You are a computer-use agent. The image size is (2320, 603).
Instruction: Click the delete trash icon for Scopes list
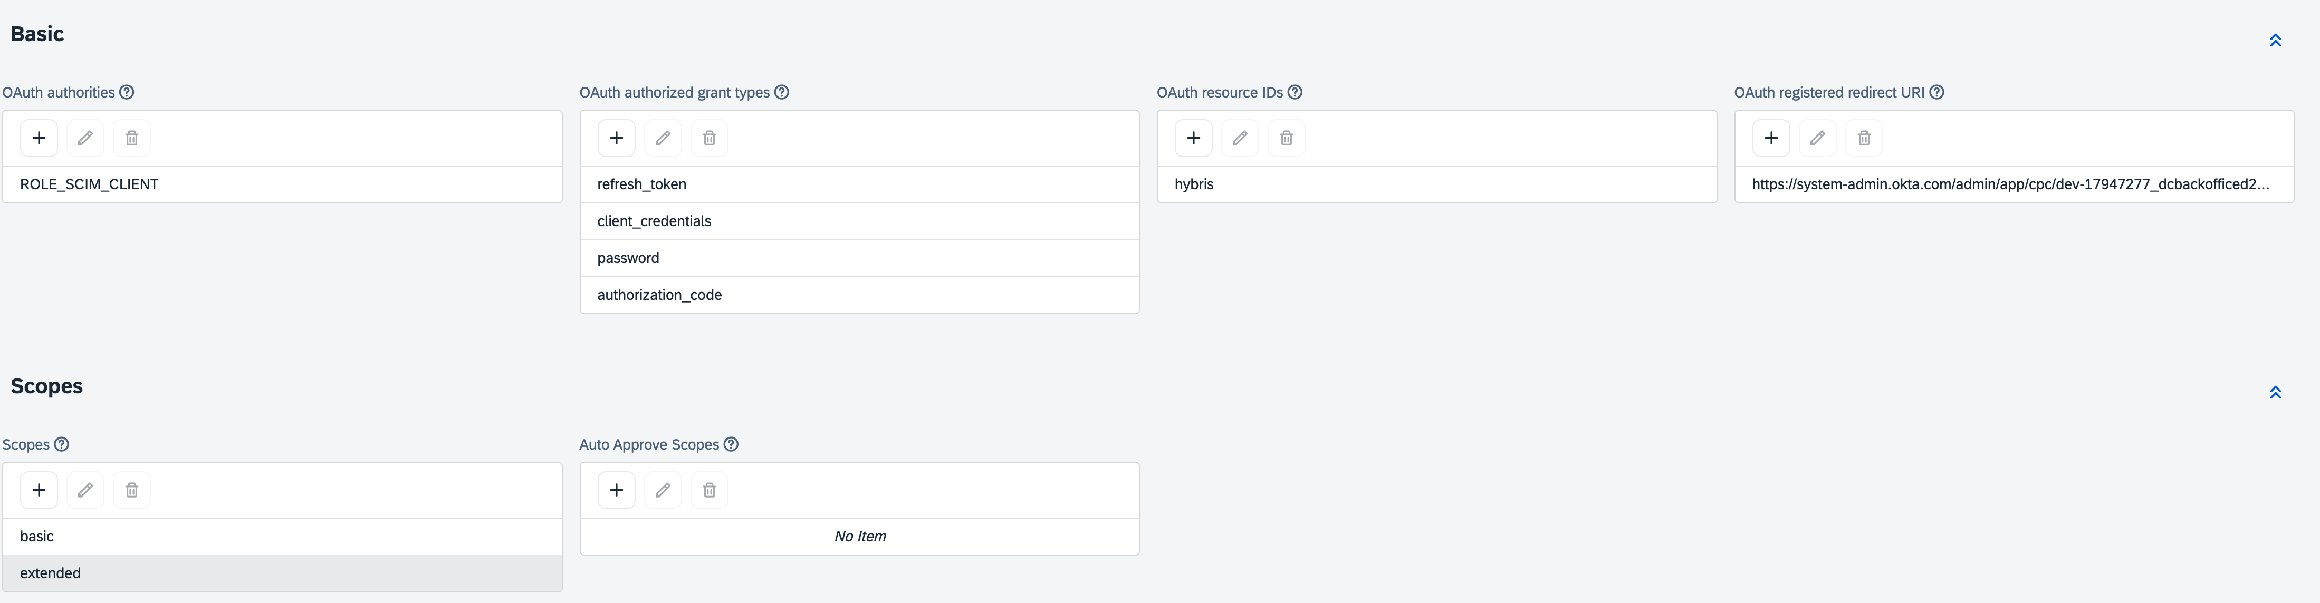[131, 490]
